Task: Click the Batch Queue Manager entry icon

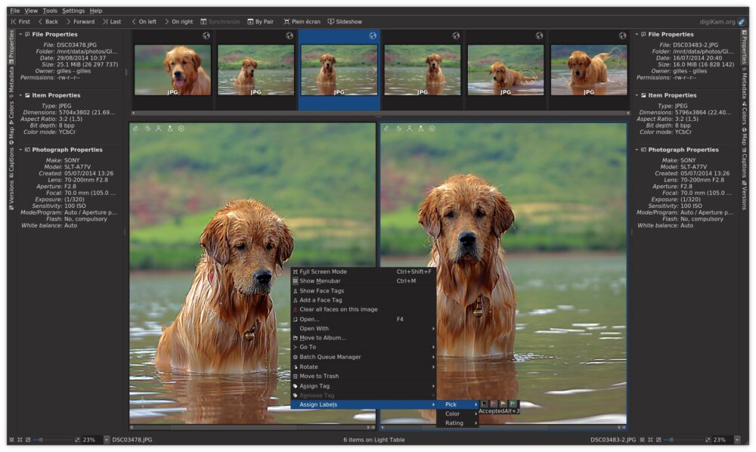Action: [x=296, y=355]
